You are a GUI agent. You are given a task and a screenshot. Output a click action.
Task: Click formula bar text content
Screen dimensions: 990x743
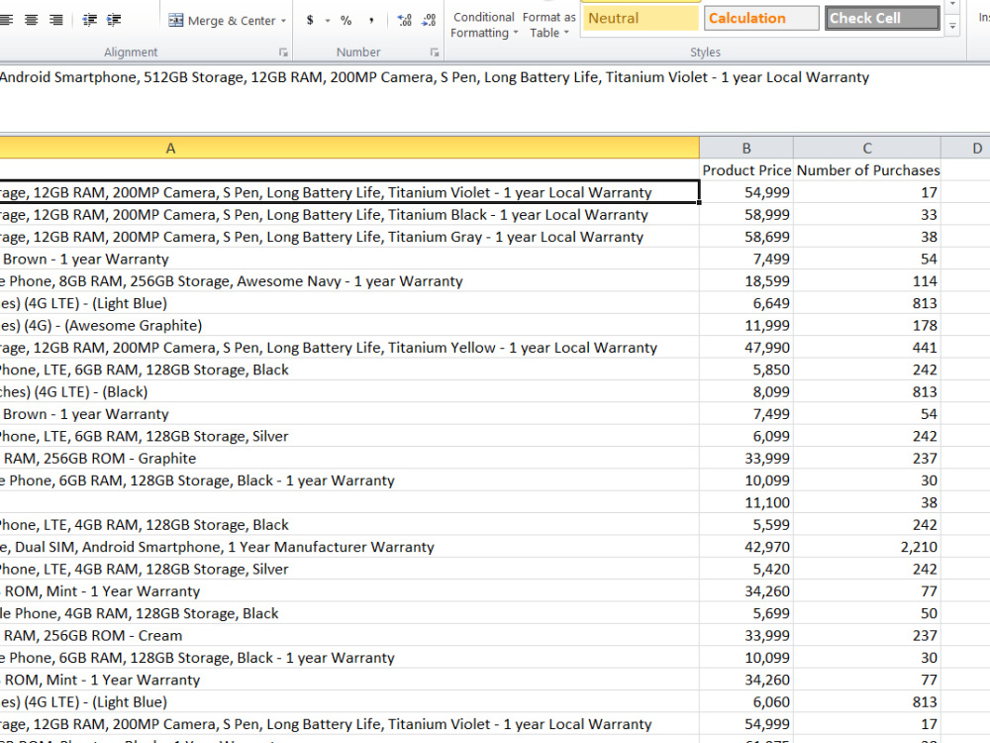pos(435,77)
